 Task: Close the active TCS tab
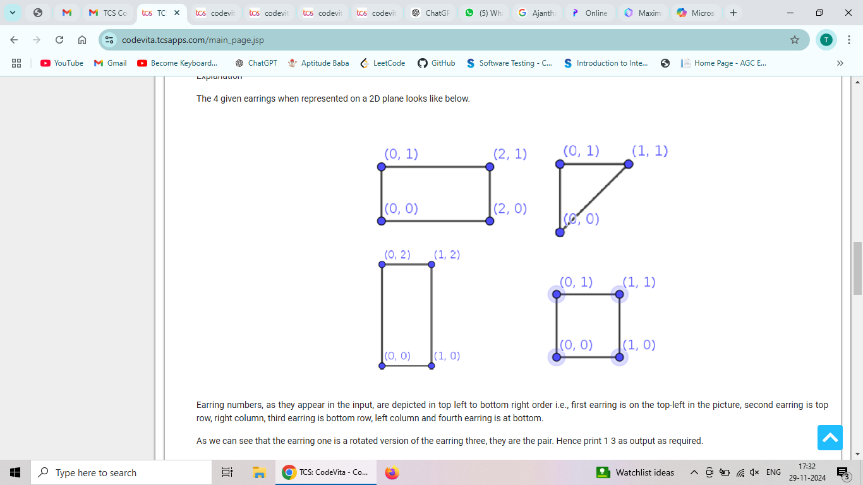tap(177, 13)
